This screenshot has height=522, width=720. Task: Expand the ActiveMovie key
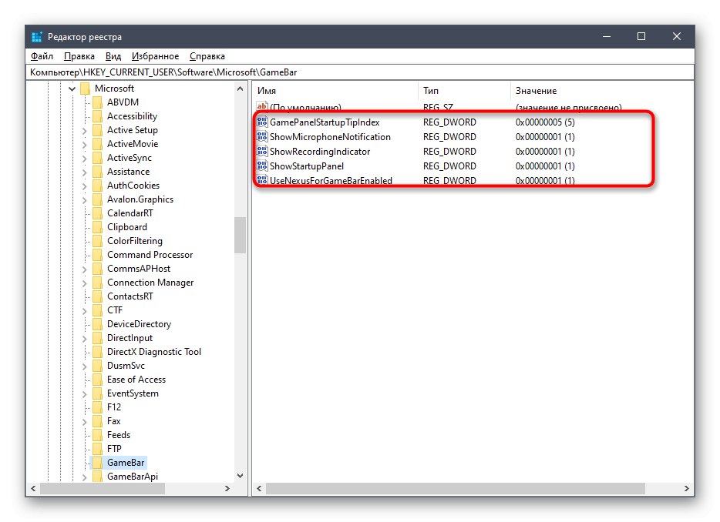click(x=85, y=145)
